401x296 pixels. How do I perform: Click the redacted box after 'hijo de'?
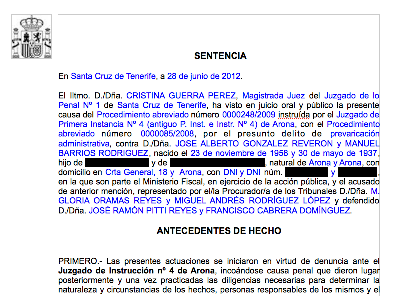coord(117,163)
